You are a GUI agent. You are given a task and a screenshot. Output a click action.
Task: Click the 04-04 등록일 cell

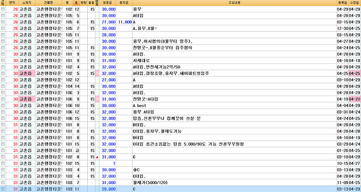(x=342, y=106)
